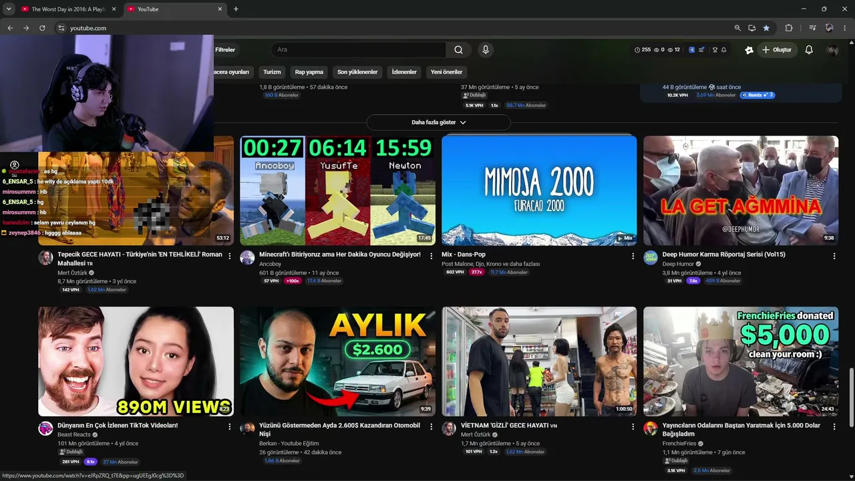Open the Chrome profile avatar

click(x=829, y=28)
